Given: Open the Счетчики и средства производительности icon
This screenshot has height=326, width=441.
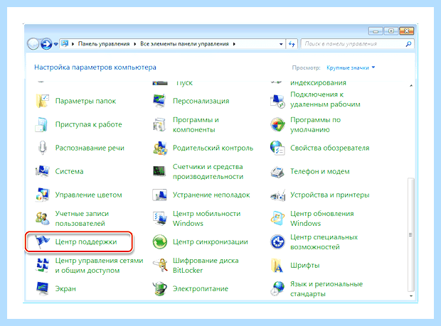Looking at the screenshot, I should pyautogui.click(x=159, y=171).
